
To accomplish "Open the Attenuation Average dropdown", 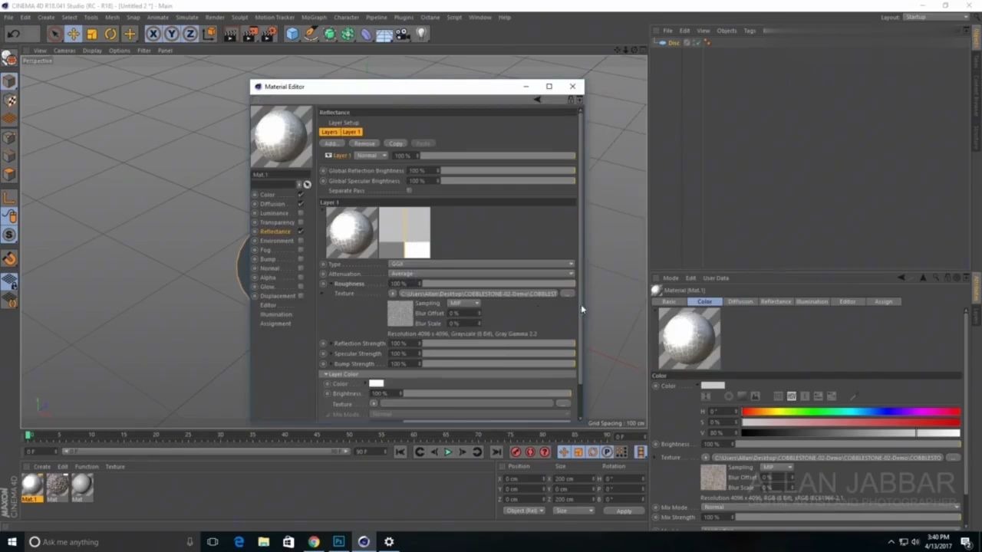I will [481, 274].
